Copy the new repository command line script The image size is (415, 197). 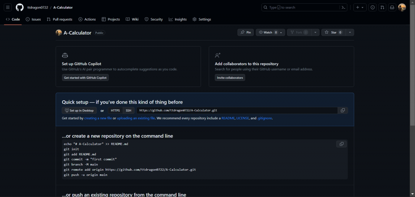[x=341, y=144]
